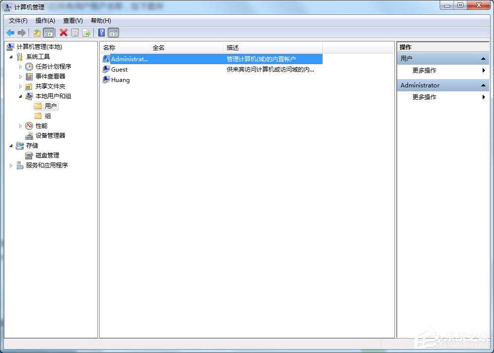Select the Guest user account
The height and width of the screenshot is (353, 494).
pos(120,69)
